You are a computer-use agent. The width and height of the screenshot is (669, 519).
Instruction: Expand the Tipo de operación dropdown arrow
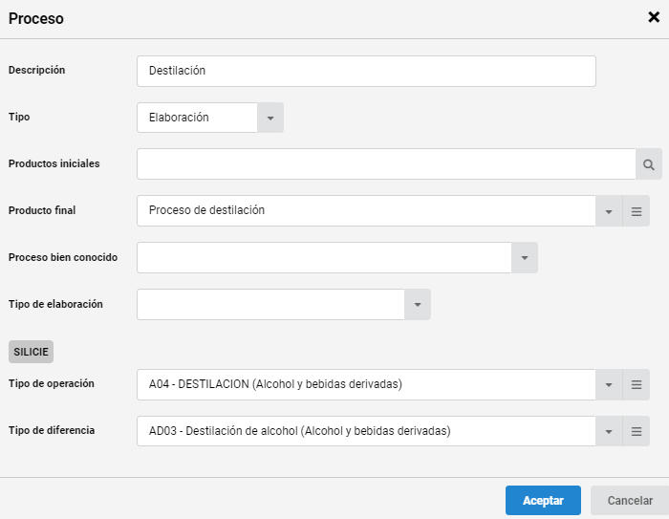pos(609,384)
